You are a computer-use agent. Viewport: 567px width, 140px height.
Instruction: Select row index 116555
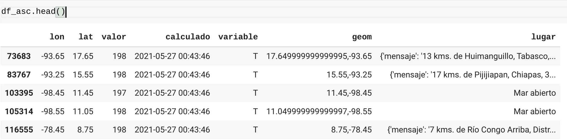coord(19,130)
